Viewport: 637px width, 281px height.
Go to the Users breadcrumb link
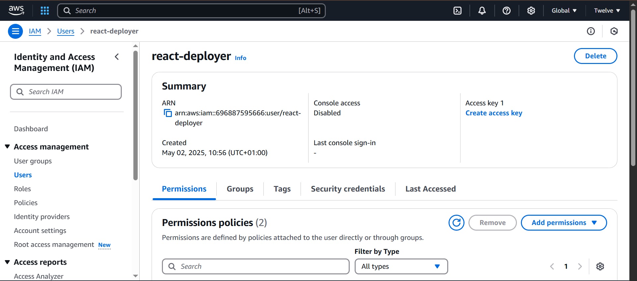pyautogui.click(x=66, y=31)
